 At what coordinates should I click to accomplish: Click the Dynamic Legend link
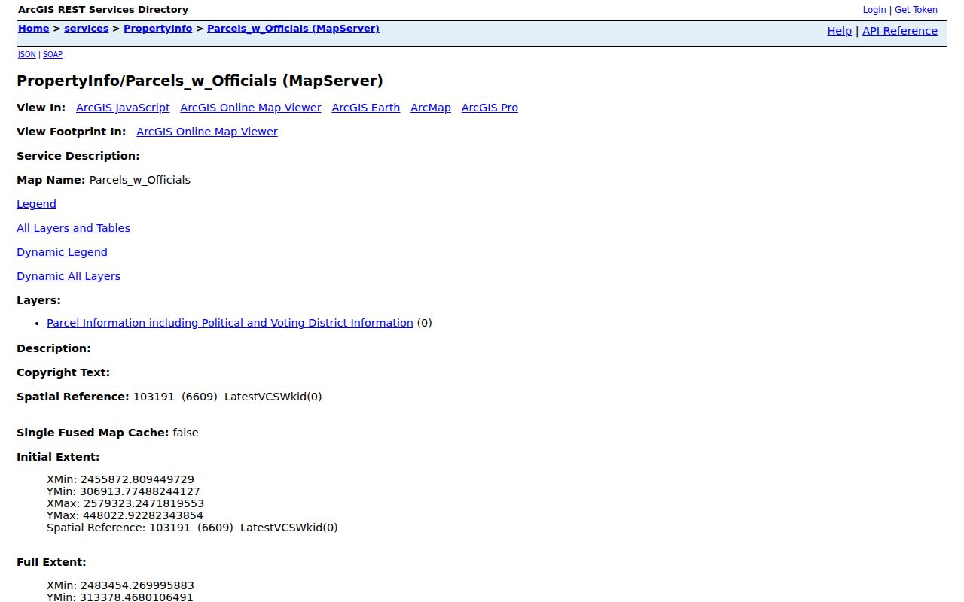click(x=62, y=252)
